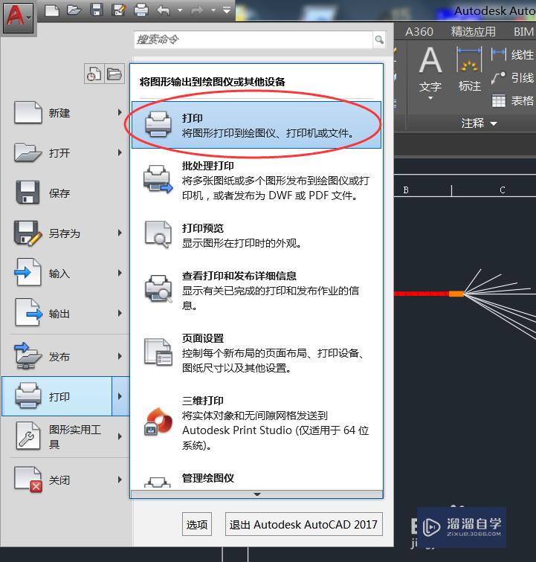The image size is (536, 562).
Task: Click the 新建 blank page icon
Action: (x=28, y=112)
